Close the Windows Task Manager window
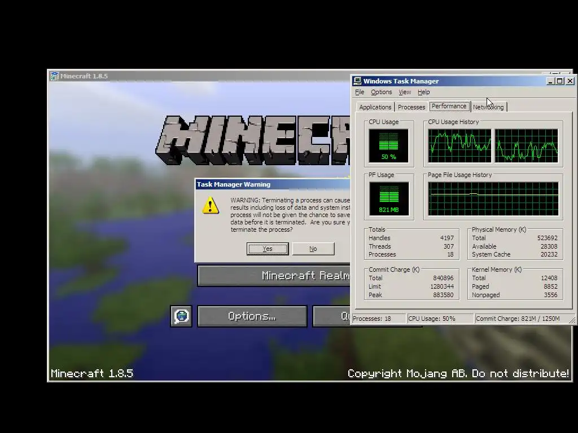The image size is (578, 433). (x=570, y=81)
